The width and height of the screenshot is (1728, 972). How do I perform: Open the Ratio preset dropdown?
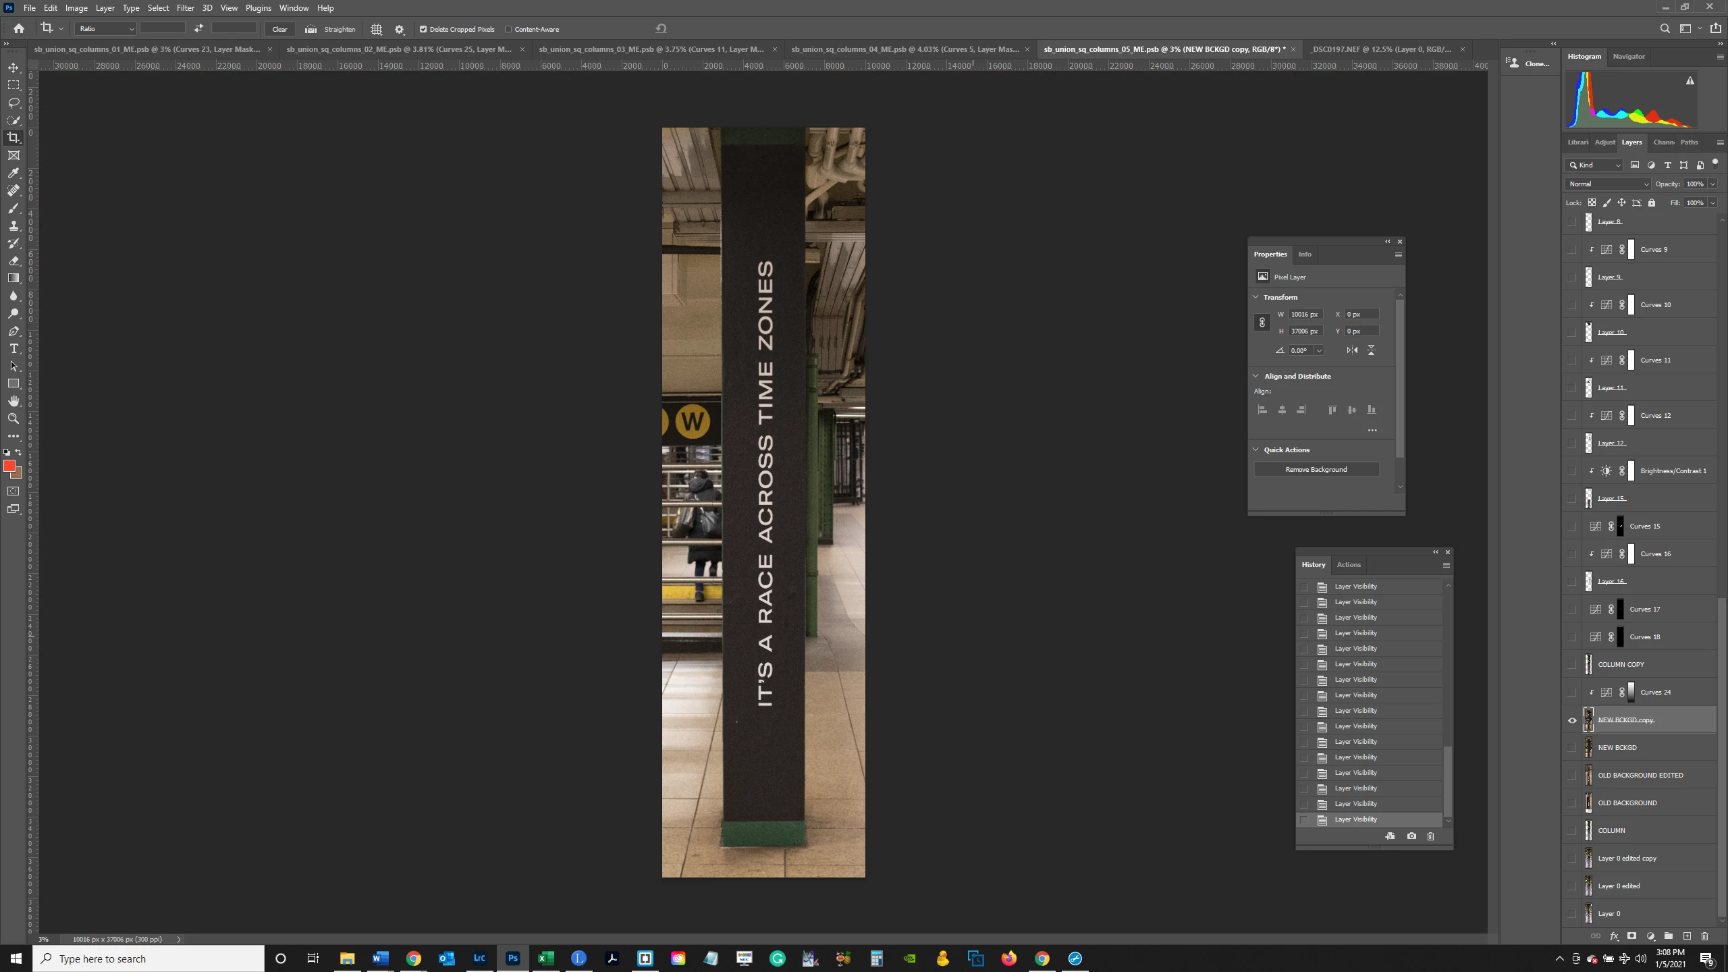coord(106,29)
